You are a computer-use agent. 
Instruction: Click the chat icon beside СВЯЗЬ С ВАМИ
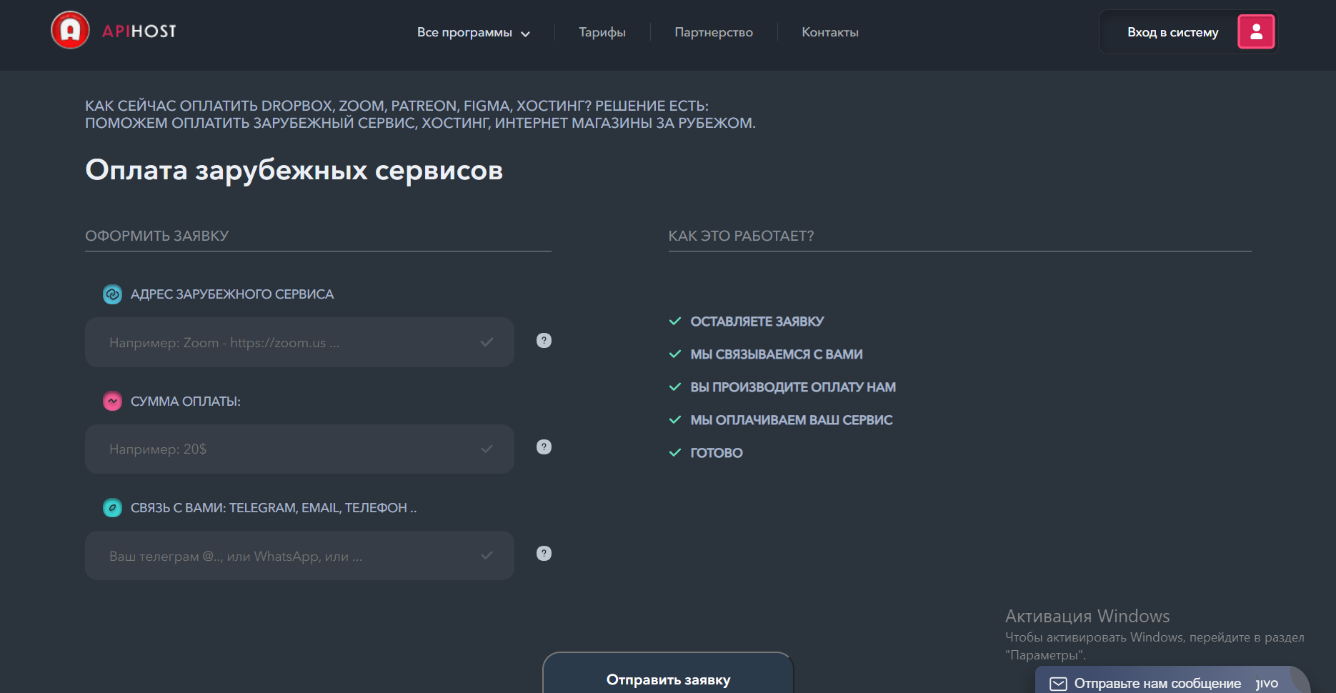(x=112, y=508)
